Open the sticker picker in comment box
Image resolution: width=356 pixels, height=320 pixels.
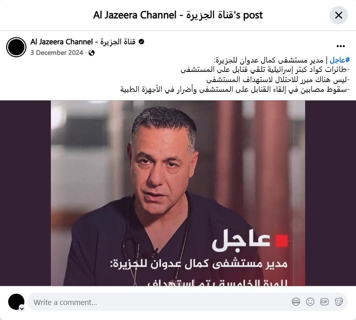click(339, 302)
